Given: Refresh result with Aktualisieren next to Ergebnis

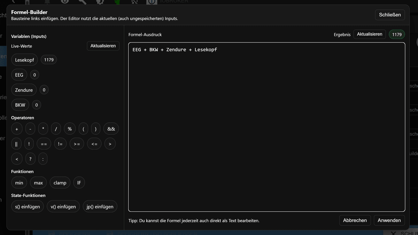Looking at the screenshot, I should coord(370,34).
